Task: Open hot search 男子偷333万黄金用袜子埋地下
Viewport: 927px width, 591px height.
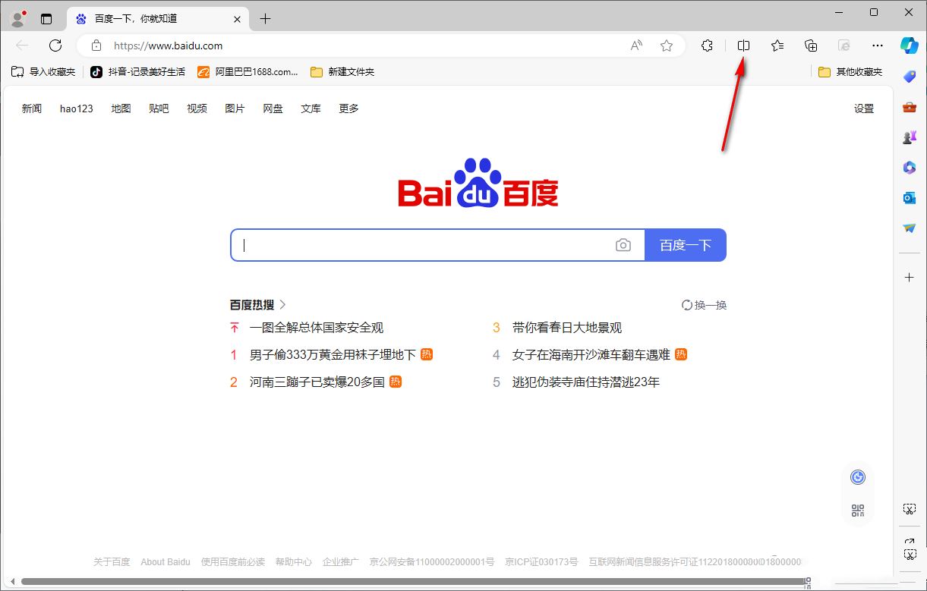Action: tap(333, 354)
